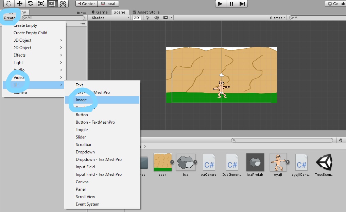Screen dimensions: 346x212
Task: Select Create Empty Child menu entry
Action: pos(34,33)
